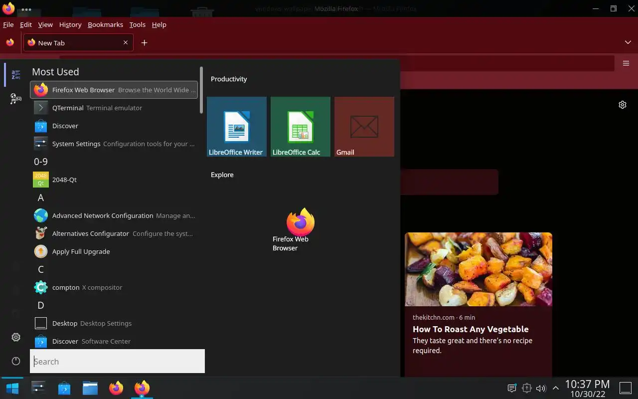
Task: Close the New Tab tab
Action: (126, 43)
